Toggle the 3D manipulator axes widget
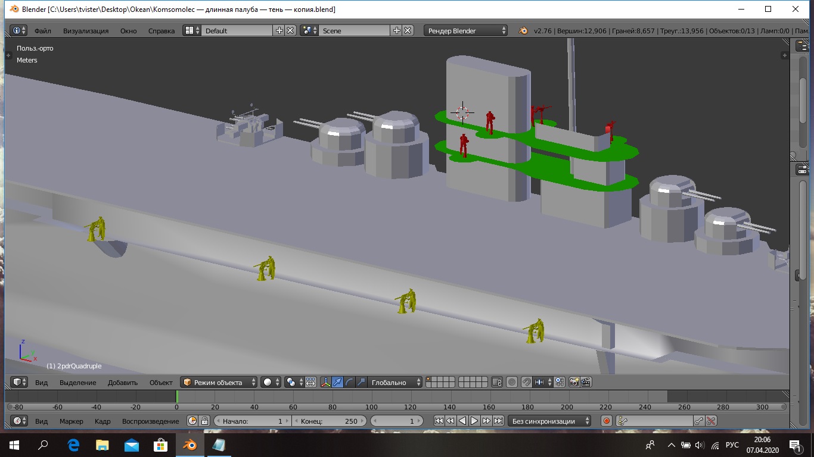This screenshot has height=457, width=814. [x=326, y=382]
